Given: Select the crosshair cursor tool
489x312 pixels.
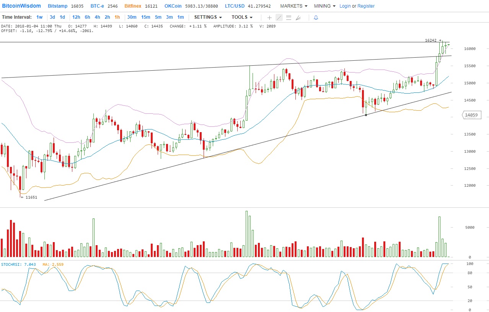Looking at the screenshot, I should coord(269,18).
